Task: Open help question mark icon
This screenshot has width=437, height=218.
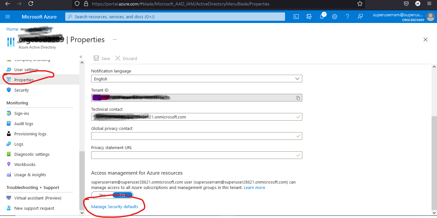Action: [x=347, y=17]
